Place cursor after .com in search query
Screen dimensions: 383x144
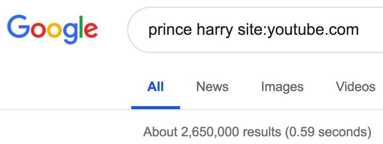tap(359, 30)
